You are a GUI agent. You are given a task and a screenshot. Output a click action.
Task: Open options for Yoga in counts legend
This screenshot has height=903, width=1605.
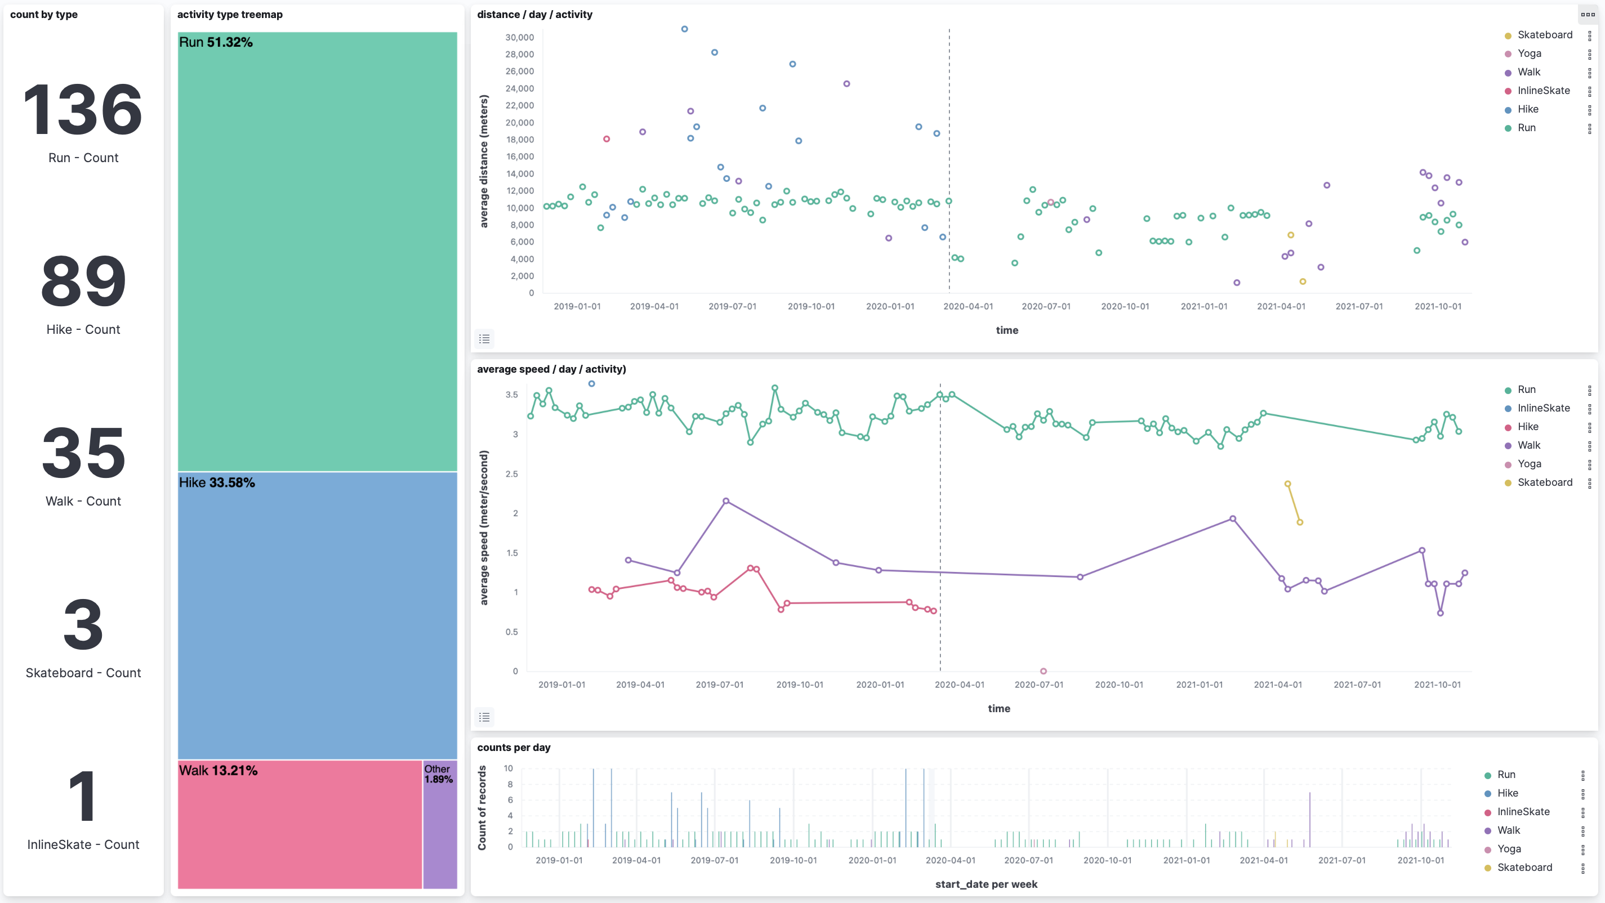point(1582,850)
